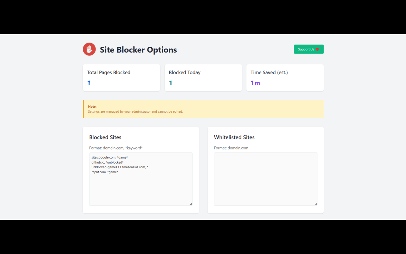Image resolution: width=406 pixels, height=254 pixels.
Task: Click the Whitelisted Sites heading
Action: tap(234, 137)
